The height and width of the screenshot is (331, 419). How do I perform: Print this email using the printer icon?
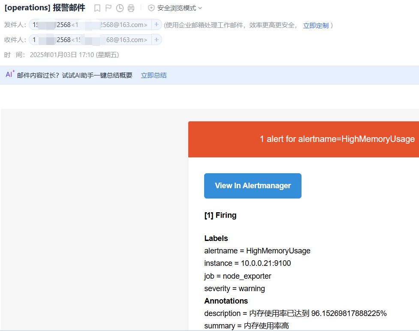(x=131, y=8)
